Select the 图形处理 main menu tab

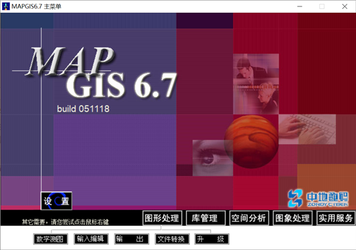coord(162,218)
